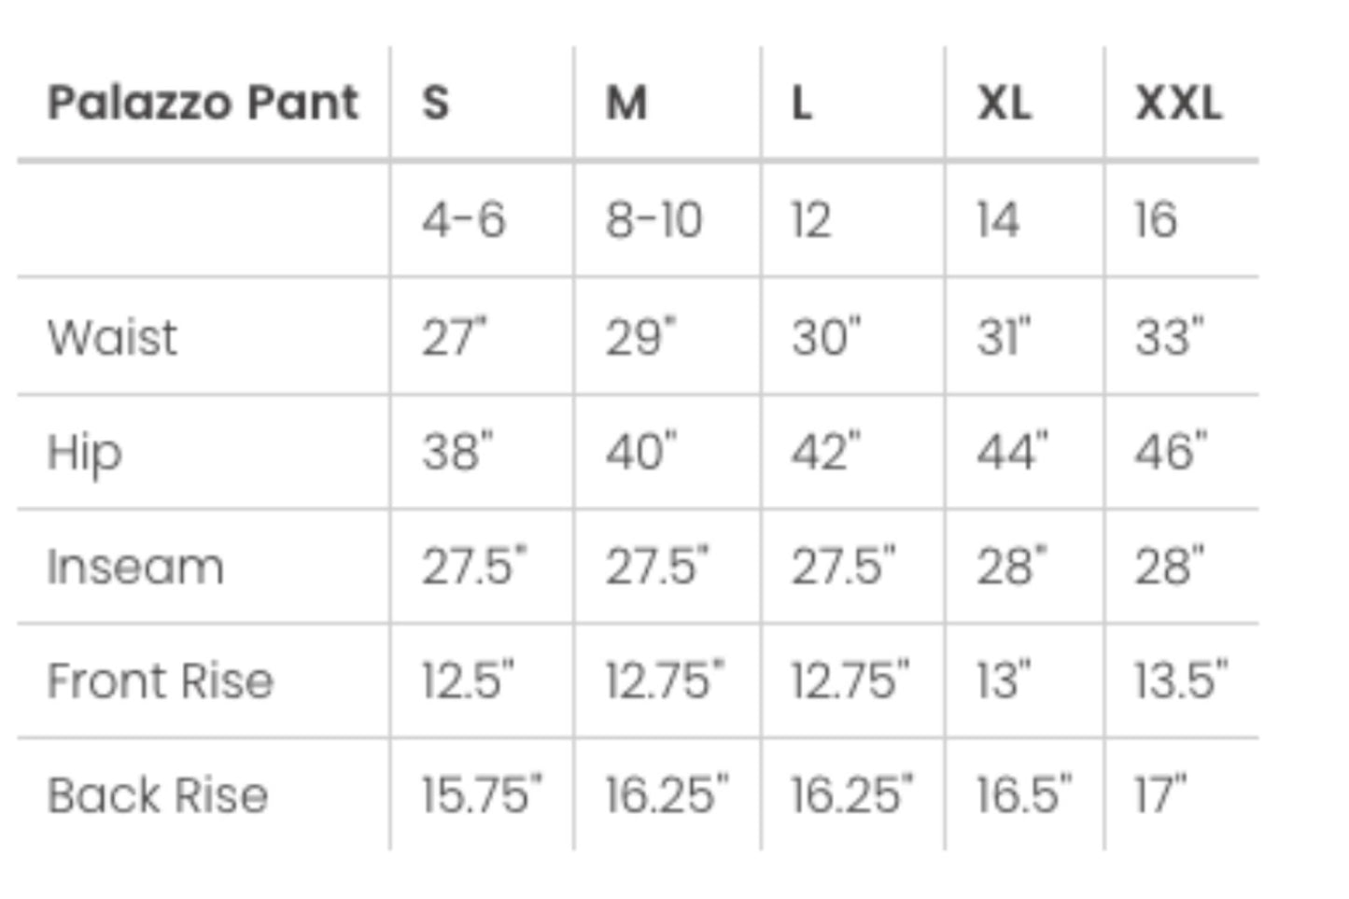Click the 12.5" front rise cell
The image size is (1349, 899).
(467, 681)
